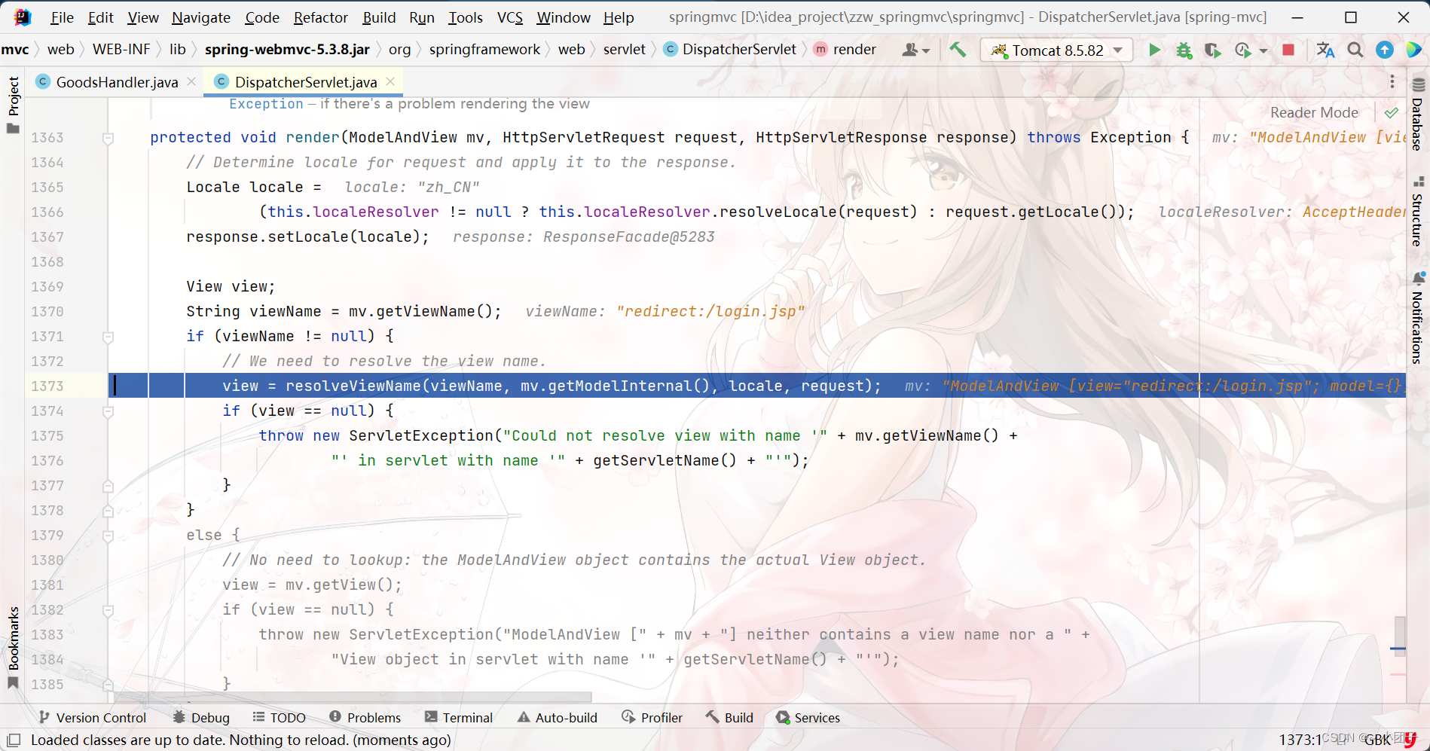Viewport: 1430px width, 751px height.
Task: Click the IntelliJ IDEA logo icon
Action: (23, 17)
